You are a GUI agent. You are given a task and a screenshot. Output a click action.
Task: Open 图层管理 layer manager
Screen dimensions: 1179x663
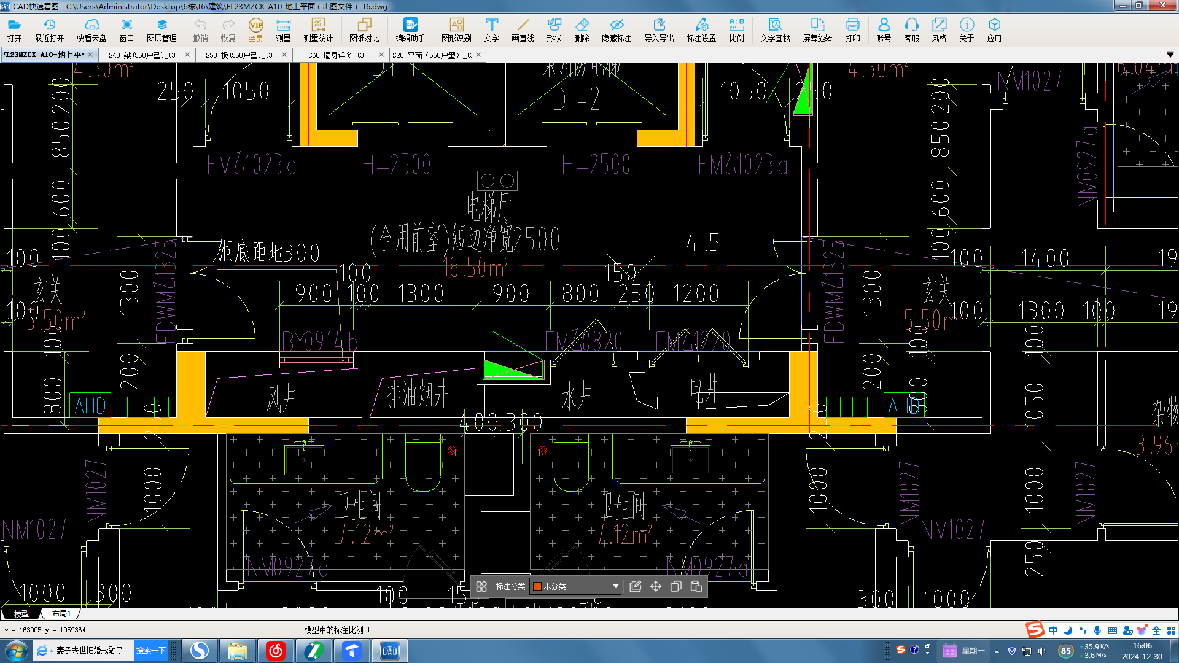click(161, 29)
